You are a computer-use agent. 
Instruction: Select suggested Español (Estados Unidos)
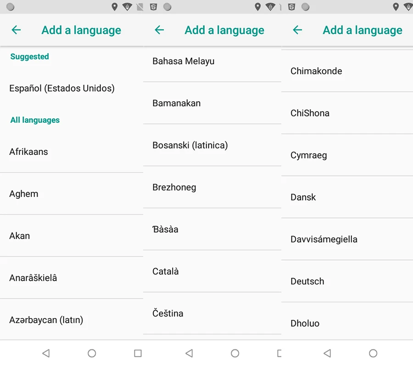(x=72, y=88)
